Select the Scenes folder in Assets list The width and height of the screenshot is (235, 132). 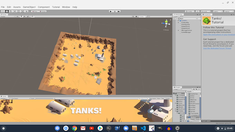click(192, 110)
